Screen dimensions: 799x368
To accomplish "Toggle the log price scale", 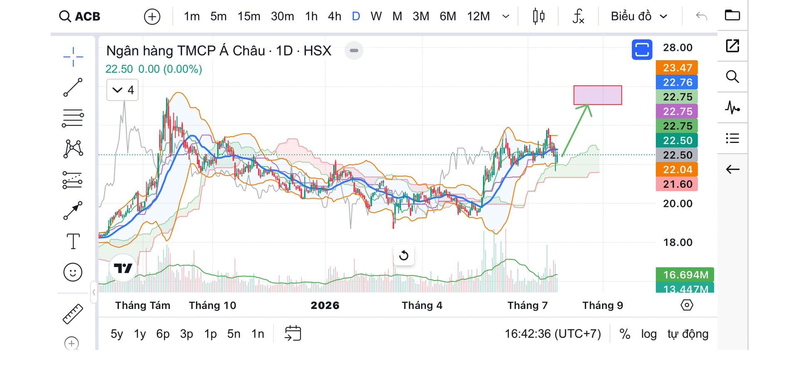I will [649, 334].
